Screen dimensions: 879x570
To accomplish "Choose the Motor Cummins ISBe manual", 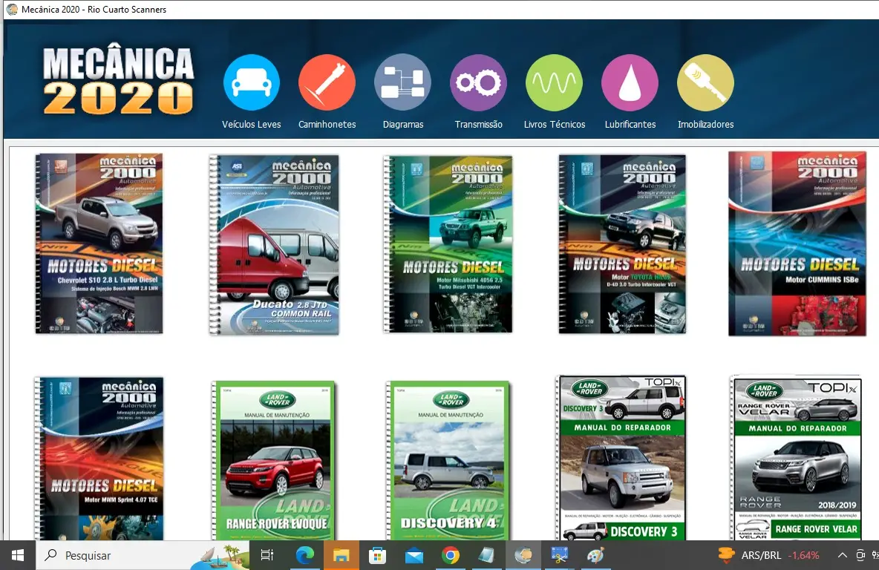I will tap(797, 243).
